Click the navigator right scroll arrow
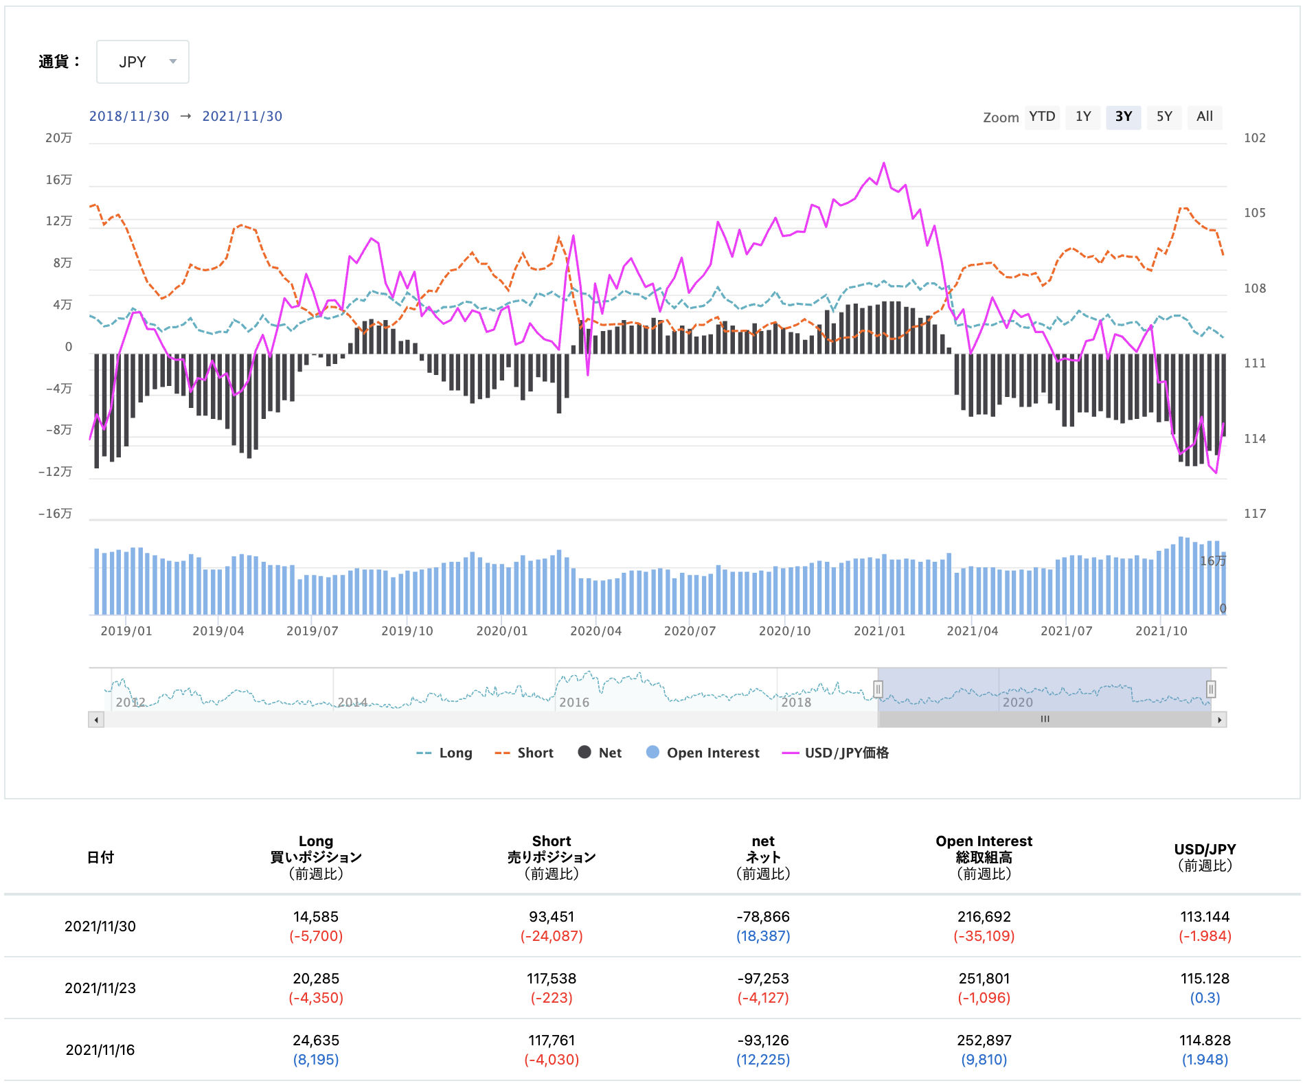This screenshot has width=1305, height=1092. coord(1220,720)
